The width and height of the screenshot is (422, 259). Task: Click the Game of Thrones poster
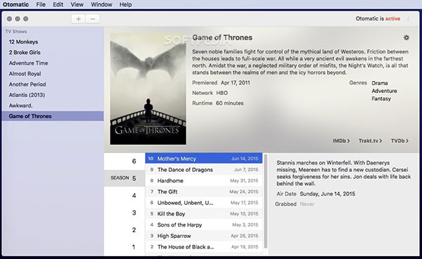148,89
